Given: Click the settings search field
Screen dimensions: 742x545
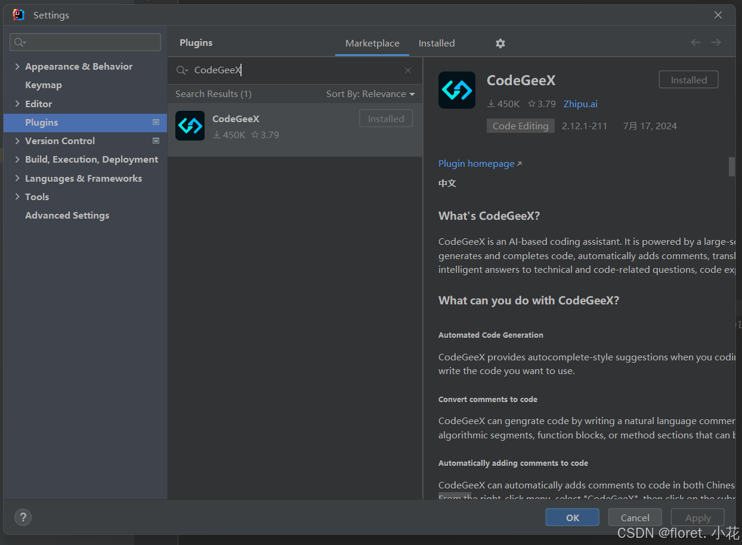Looking at the screenshot, I should 85,42.
